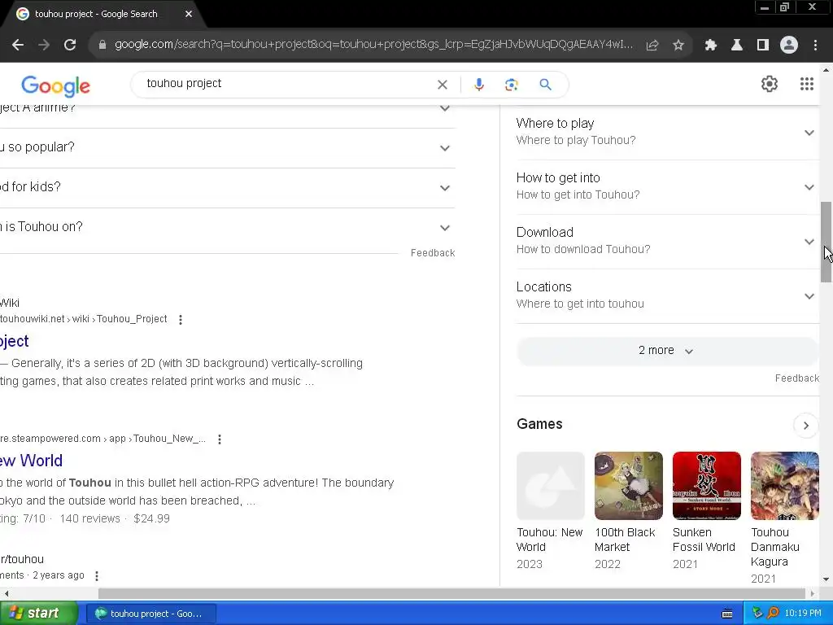This screenshot has width=833, height=625.
Task: Open options for touhouwiki.net result
Action: tap(181, 319)
